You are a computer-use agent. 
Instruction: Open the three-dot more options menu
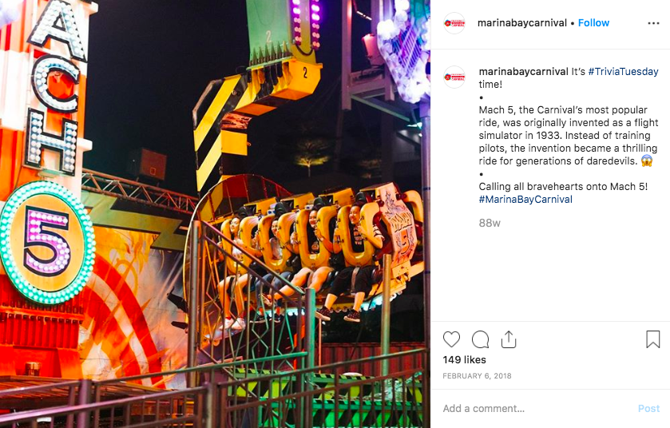pyautogui.click(x=653, y=23)
